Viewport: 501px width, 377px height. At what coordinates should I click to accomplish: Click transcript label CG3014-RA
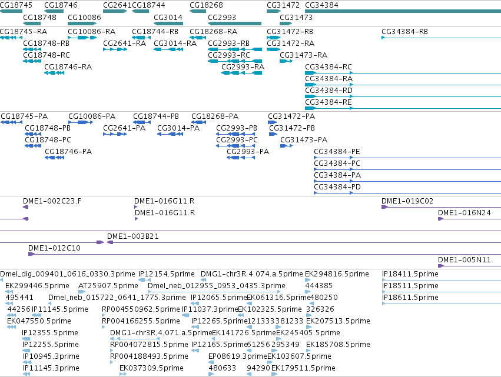tap(175, 43)
